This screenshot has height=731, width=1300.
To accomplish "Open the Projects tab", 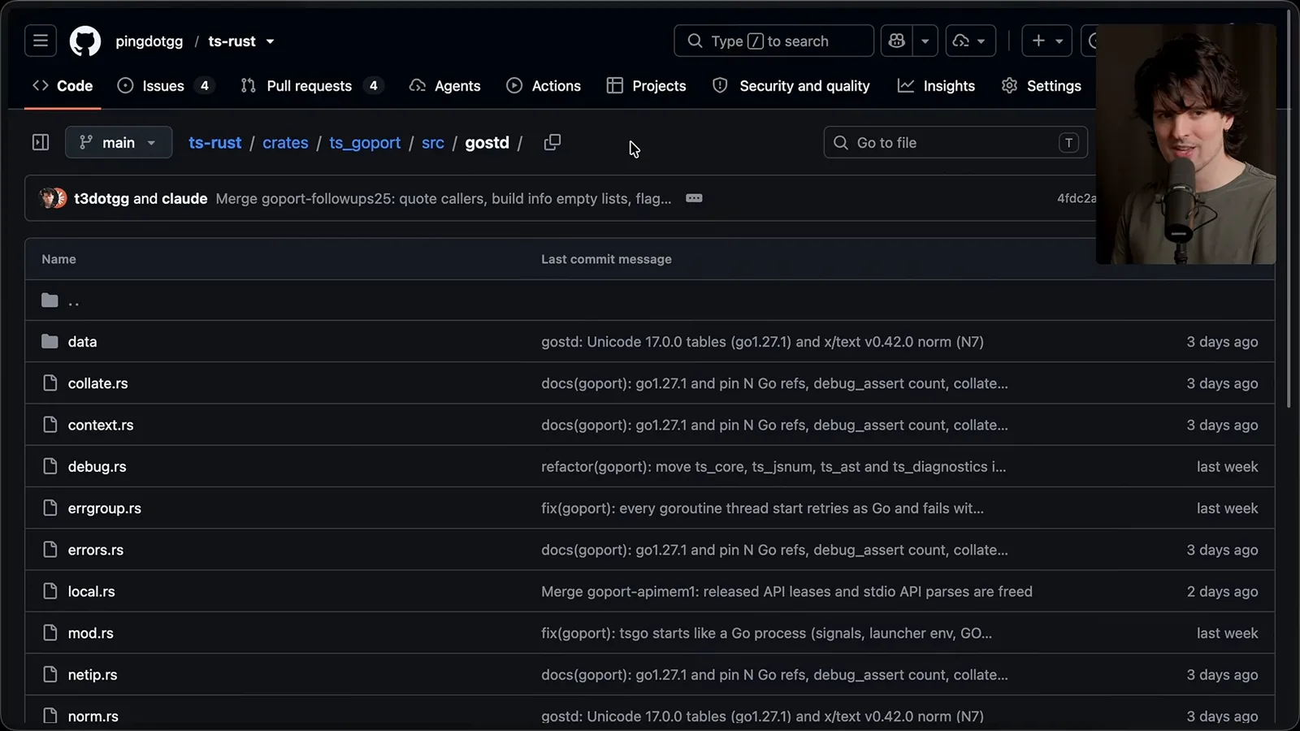I will 647,85.
